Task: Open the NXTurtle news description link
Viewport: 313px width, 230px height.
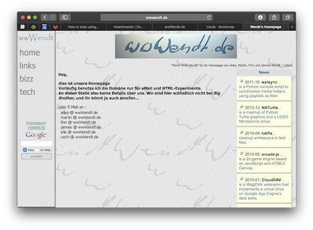Action: [264, 117]
